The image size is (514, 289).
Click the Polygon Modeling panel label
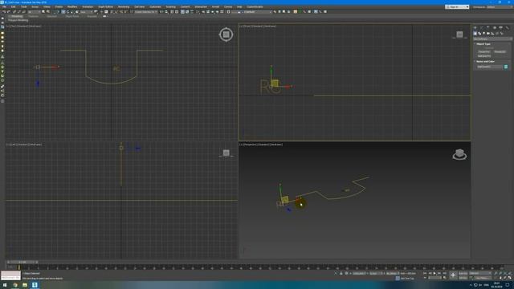tap(18, 20)
